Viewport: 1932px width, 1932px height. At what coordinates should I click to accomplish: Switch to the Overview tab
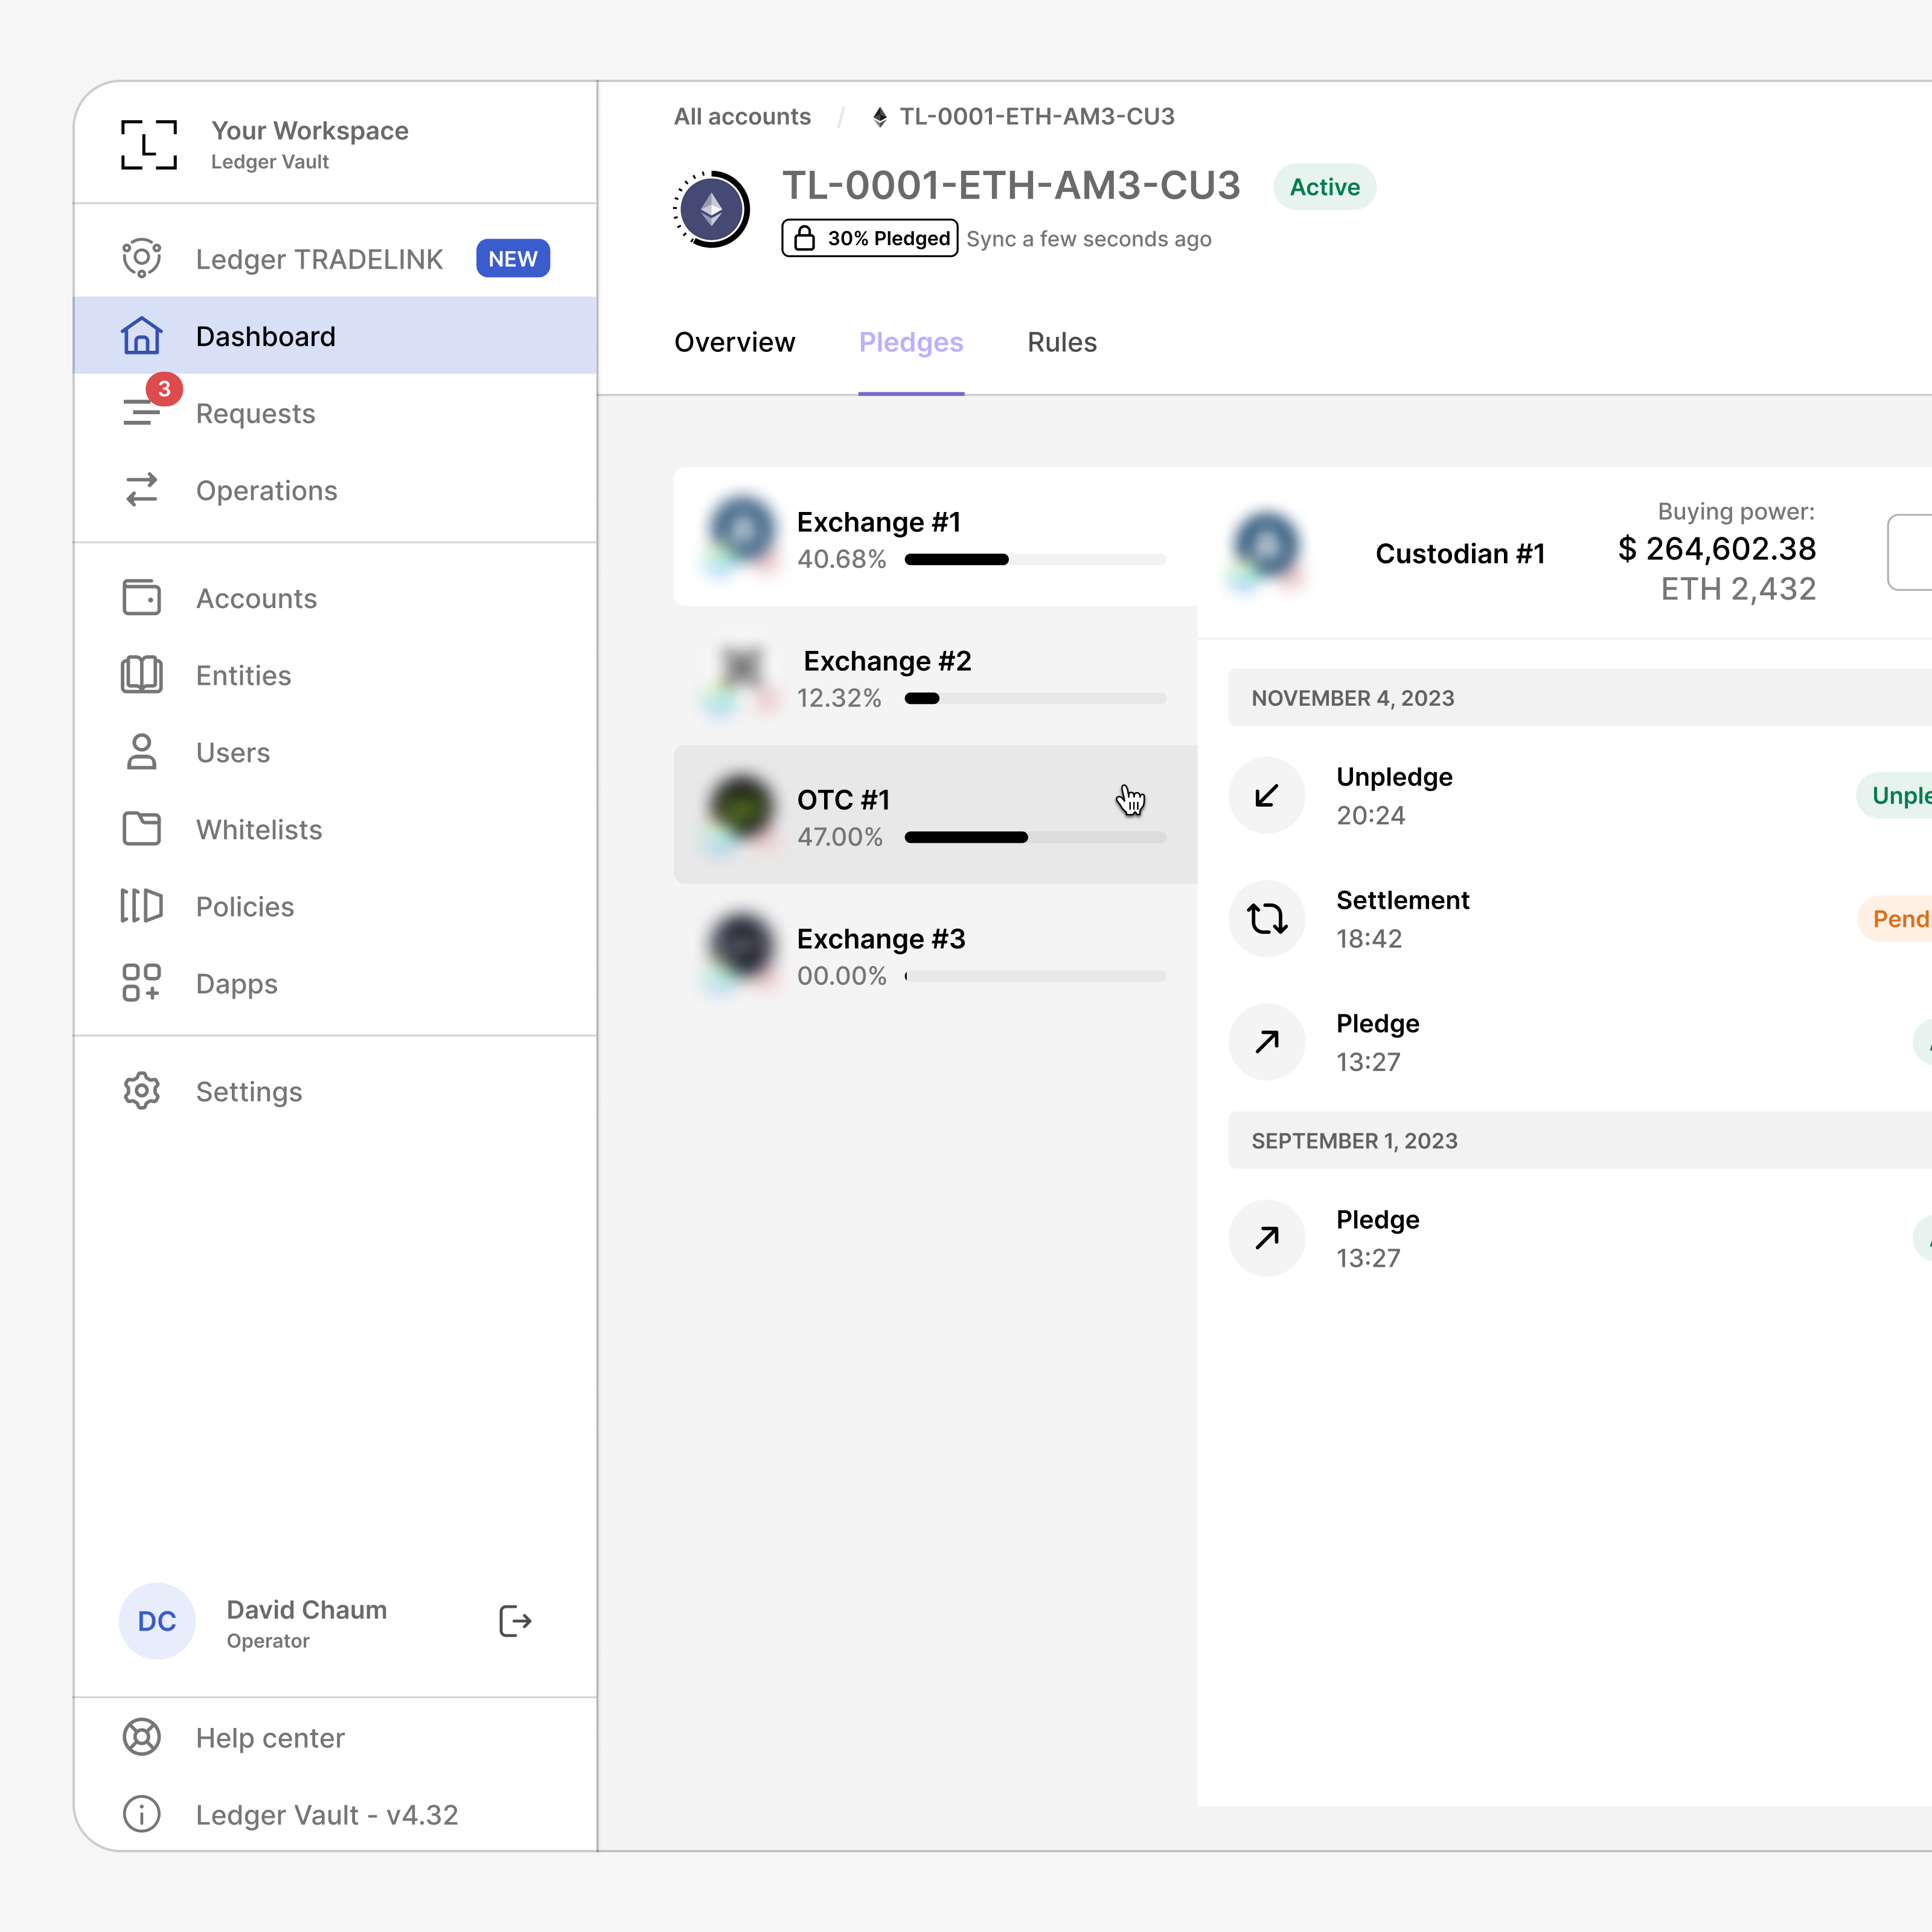tap(735, 342)
